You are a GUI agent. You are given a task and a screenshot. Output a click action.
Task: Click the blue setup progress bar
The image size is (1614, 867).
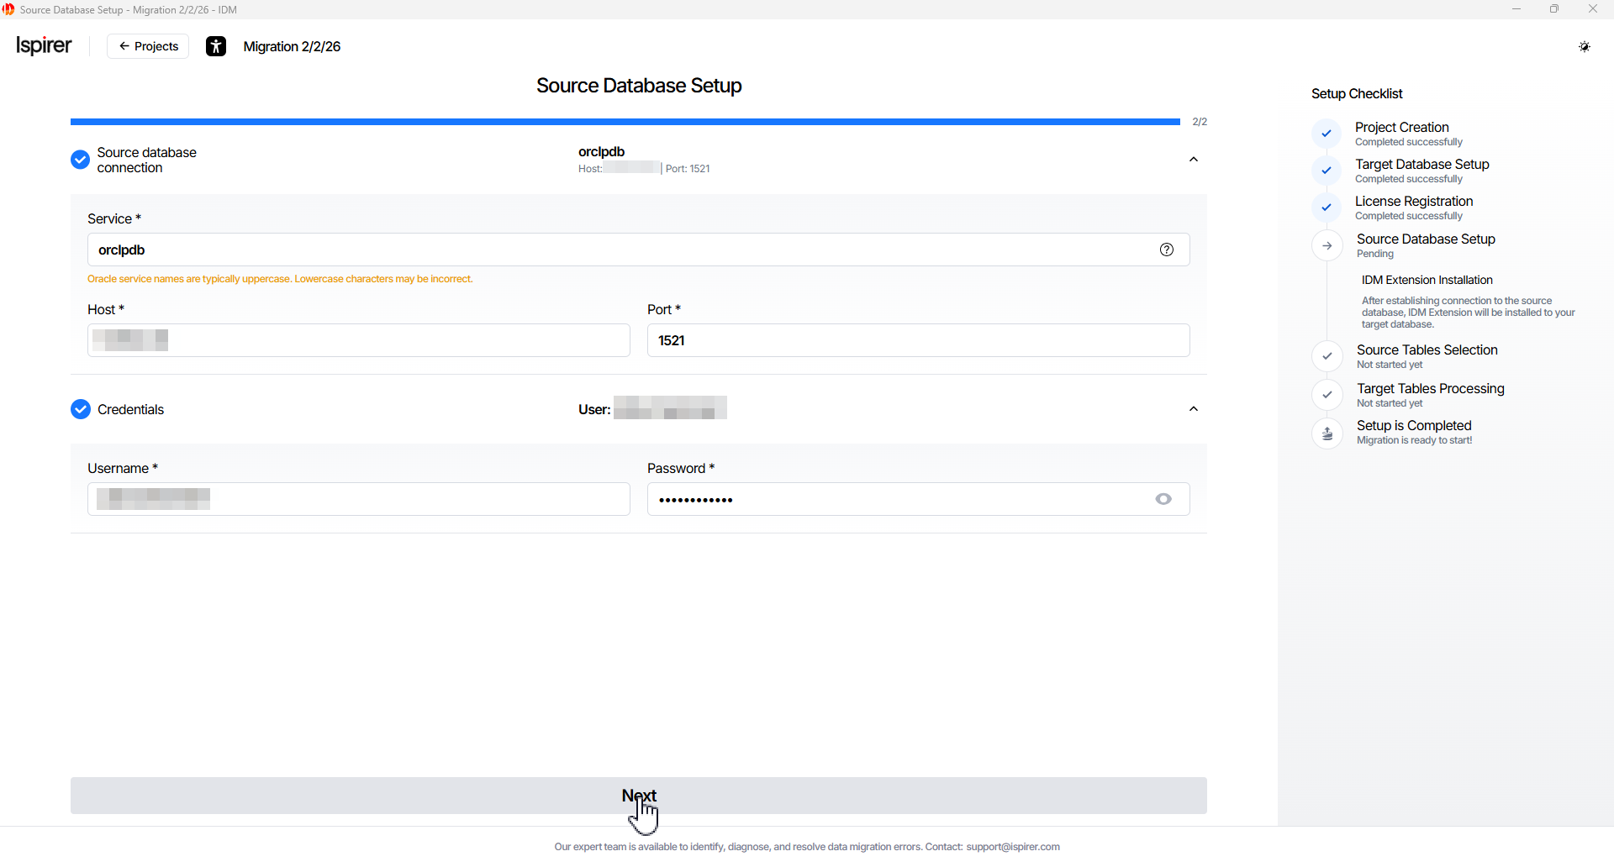pyautogui.click(x=625, y=122)
